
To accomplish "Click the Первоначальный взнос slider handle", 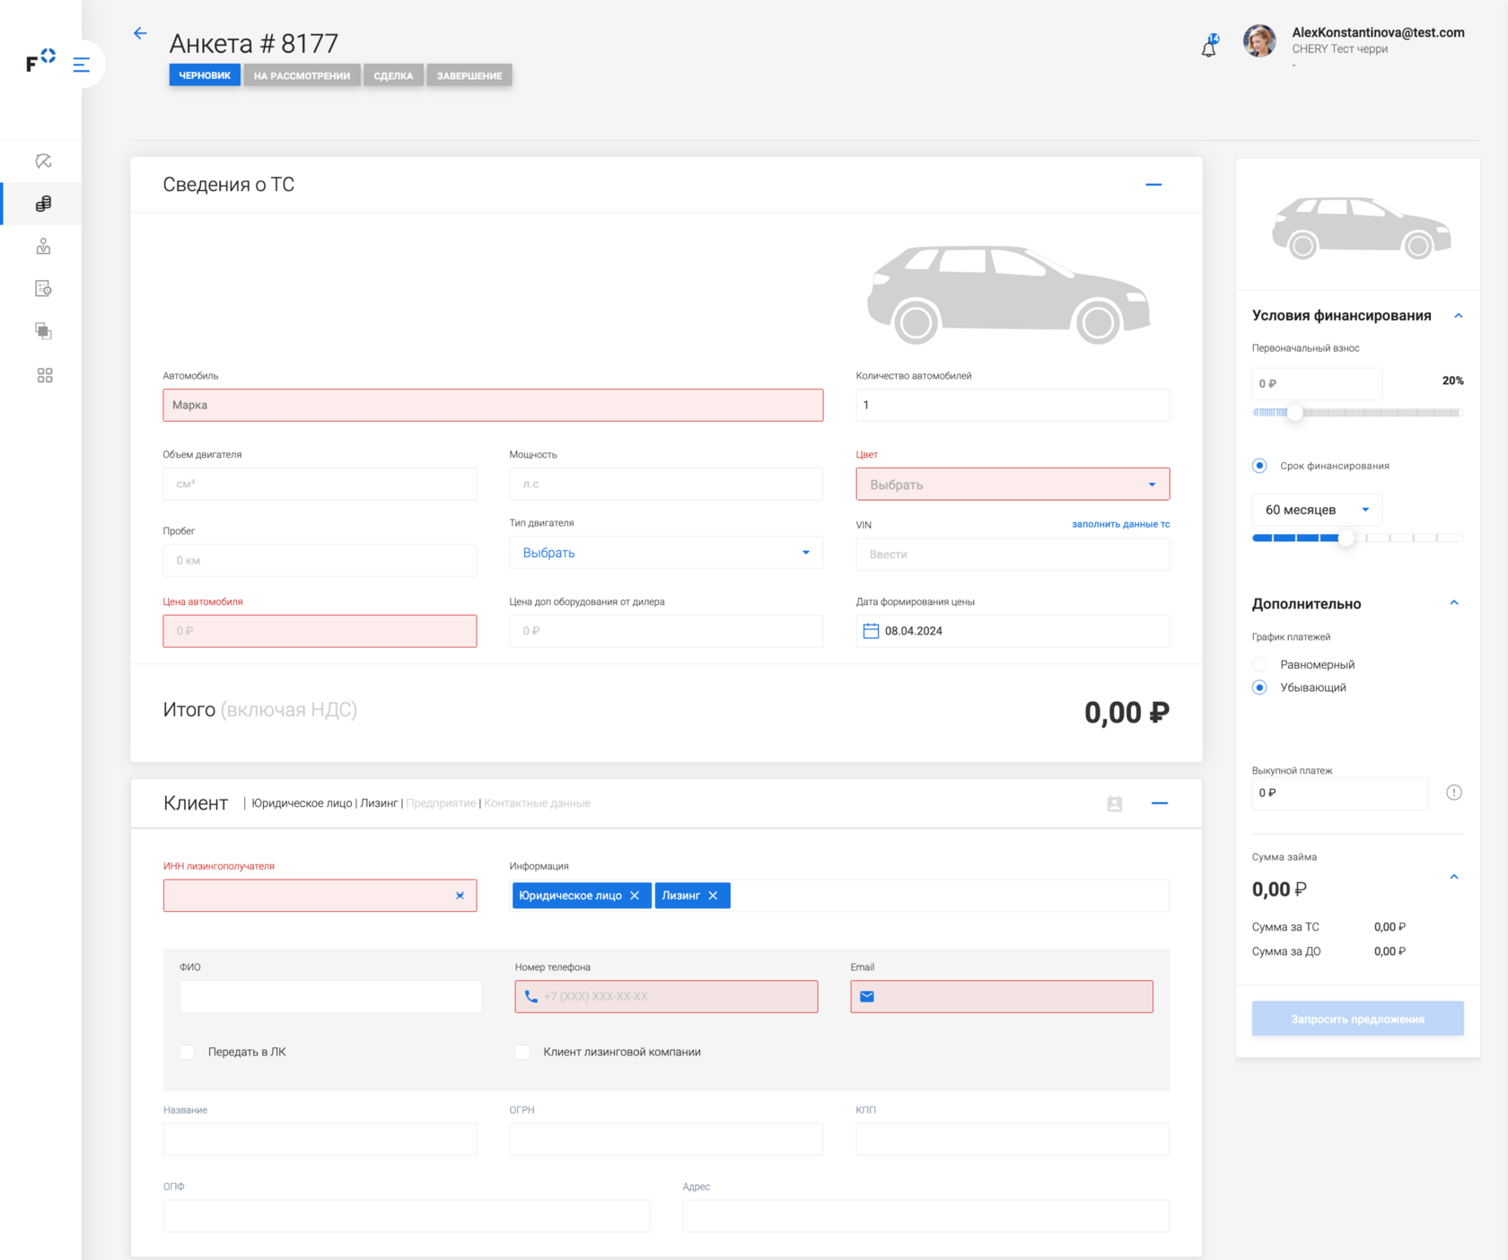I will (x=1294, y=413).
